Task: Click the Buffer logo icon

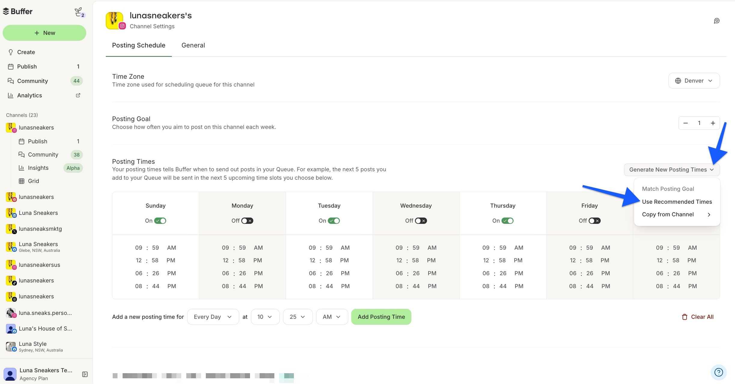Action: click(6, 11)
